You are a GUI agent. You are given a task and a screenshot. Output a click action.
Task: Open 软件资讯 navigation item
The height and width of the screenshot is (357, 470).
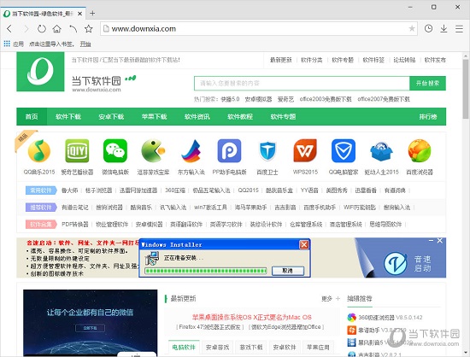197,117
